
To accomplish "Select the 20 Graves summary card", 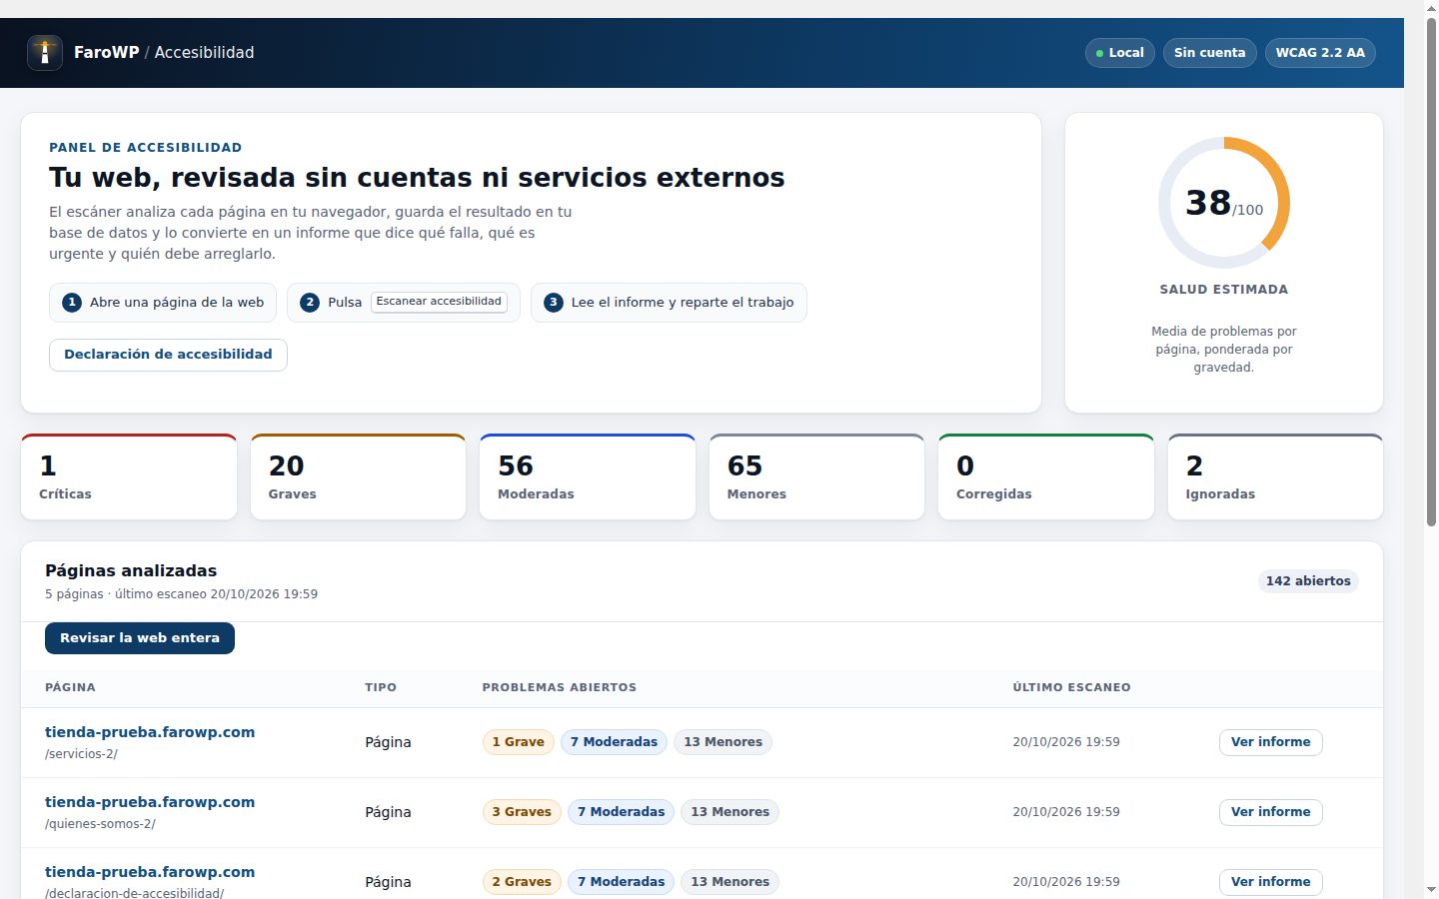I will (358, 476).
